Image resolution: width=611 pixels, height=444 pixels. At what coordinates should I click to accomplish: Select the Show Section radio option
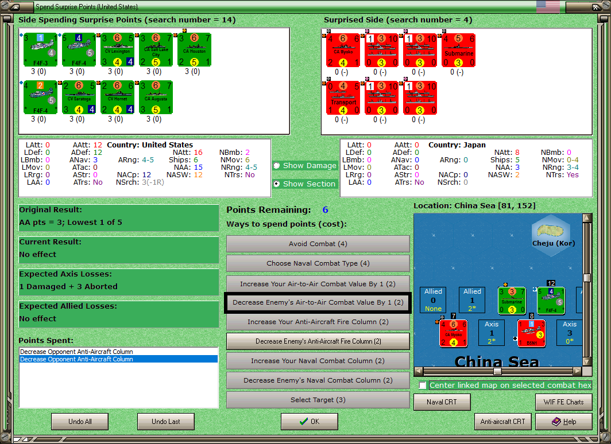277,184
